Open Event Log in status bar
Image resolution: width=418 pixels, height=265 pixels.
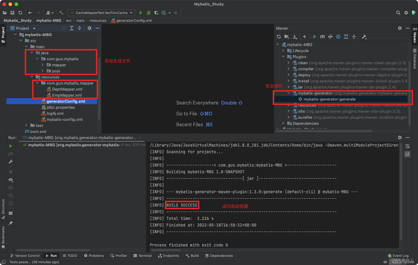398,256
